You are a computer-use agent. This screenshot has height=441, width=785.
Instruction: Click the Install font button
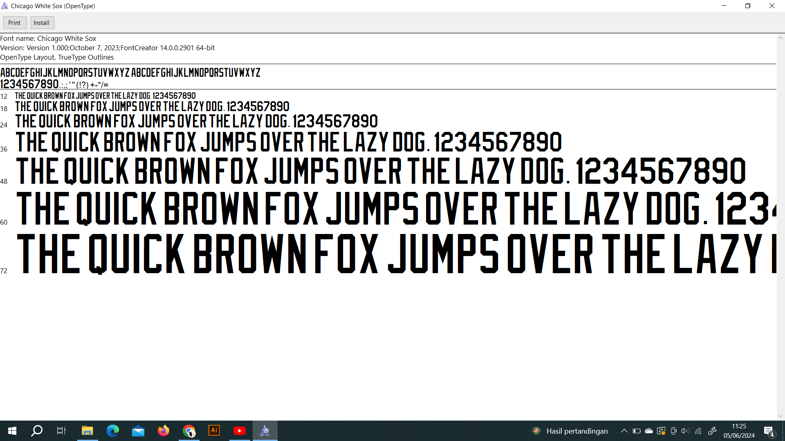pos(42,23)
